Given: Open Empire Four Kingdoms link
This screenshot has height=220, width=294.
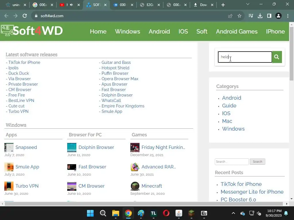Looking at the screenshot, I should pos(123,106).
